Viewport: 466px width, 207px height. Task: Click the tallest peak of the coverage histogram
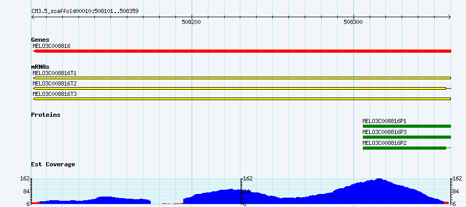tap(379, 179)
